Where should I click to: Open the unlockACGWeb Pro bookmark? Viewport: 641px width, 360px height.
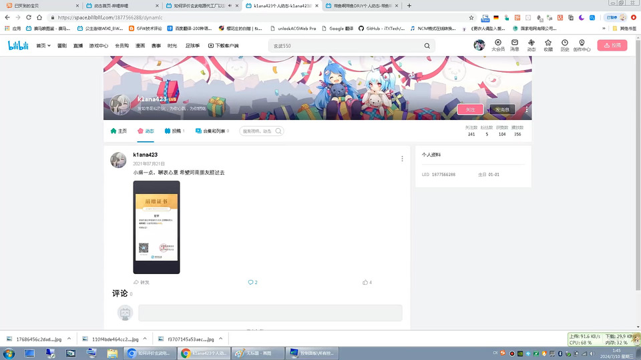click(293, 28)
